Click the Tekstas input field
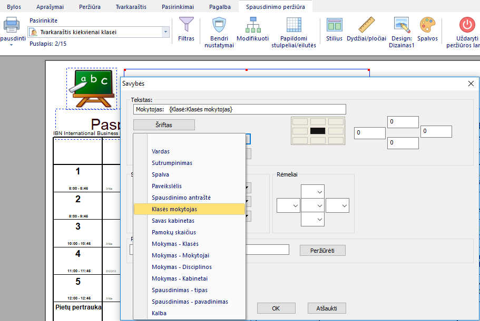The height and width of the screenshot is (321, 480). [240, 109]
